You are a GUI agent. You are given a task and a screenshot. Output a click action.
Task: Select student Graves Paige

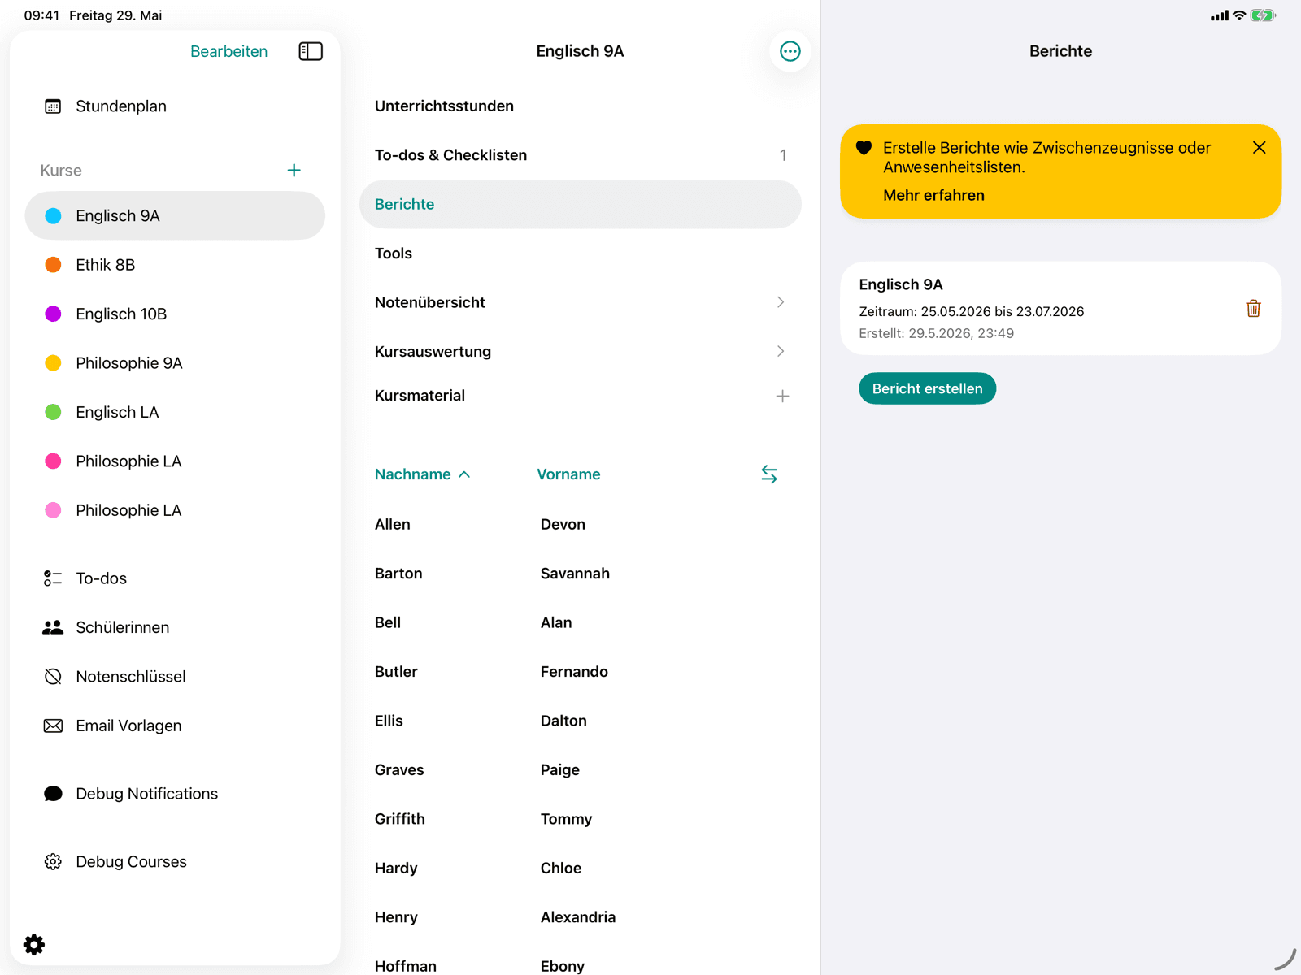click(581, 770)
